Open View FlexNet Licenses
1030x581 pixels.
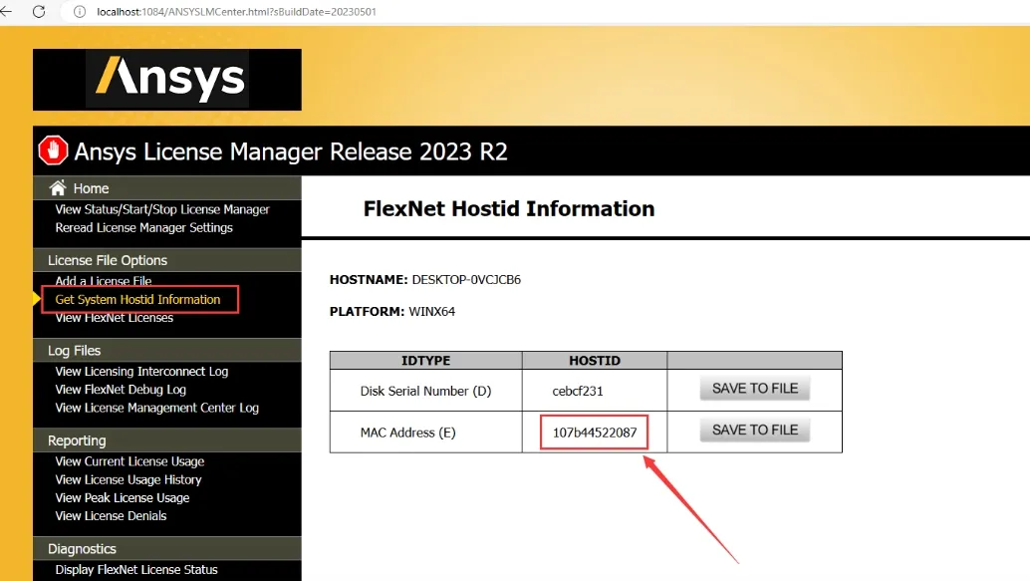(x=115, y=318)
